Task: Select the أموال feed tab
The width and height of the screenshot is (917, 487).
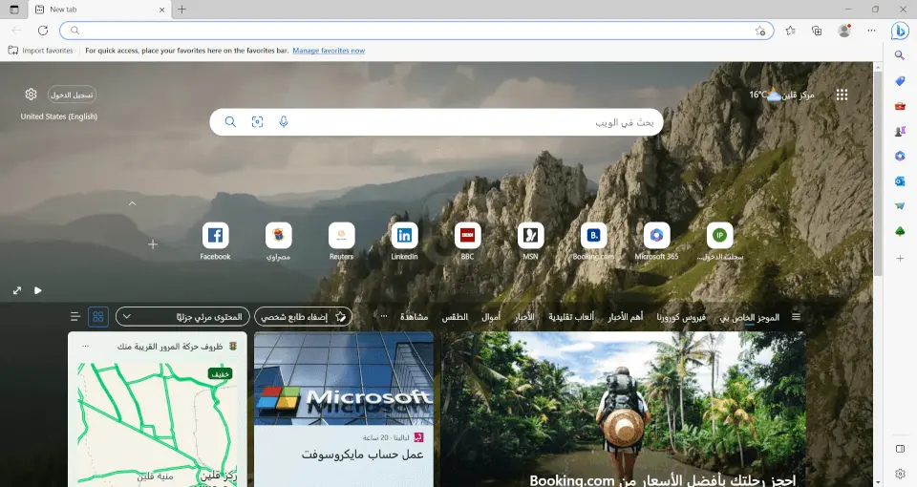Action: tap(491, 317)
